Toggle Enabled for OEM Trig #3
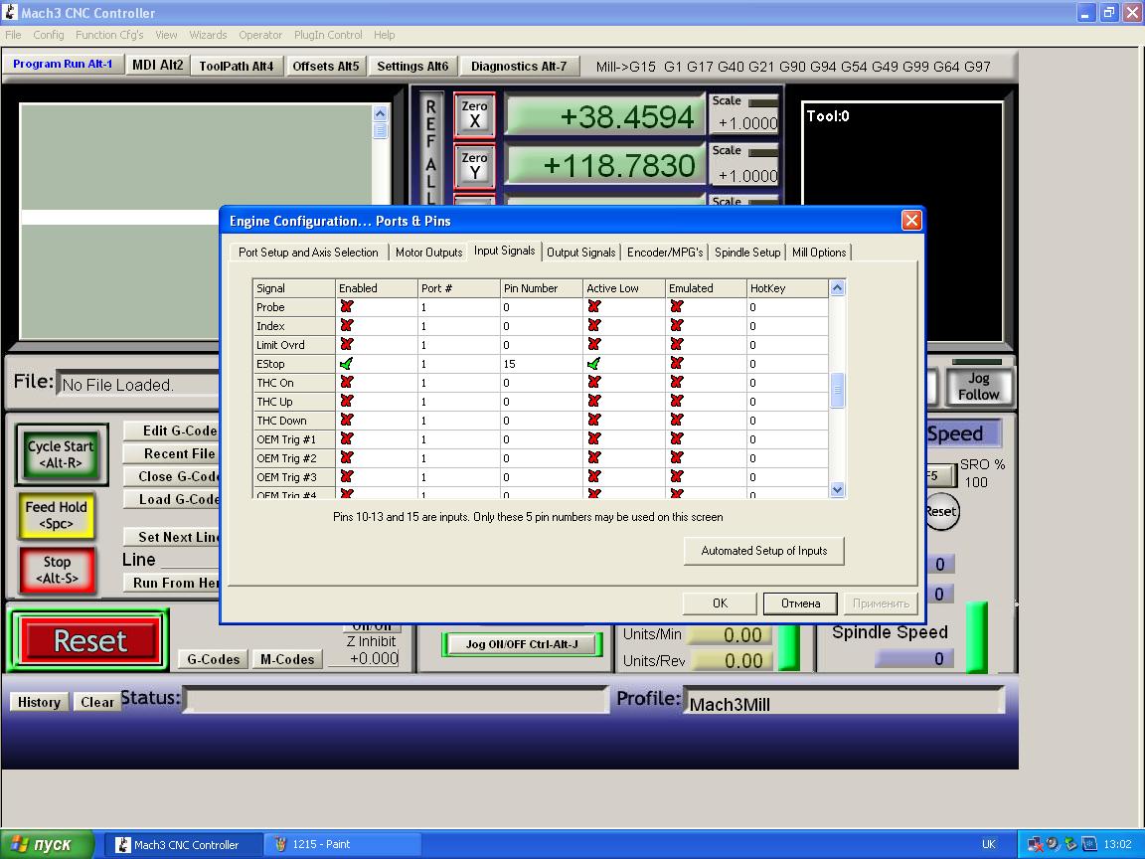1145x859 pixels. [347, 477]
